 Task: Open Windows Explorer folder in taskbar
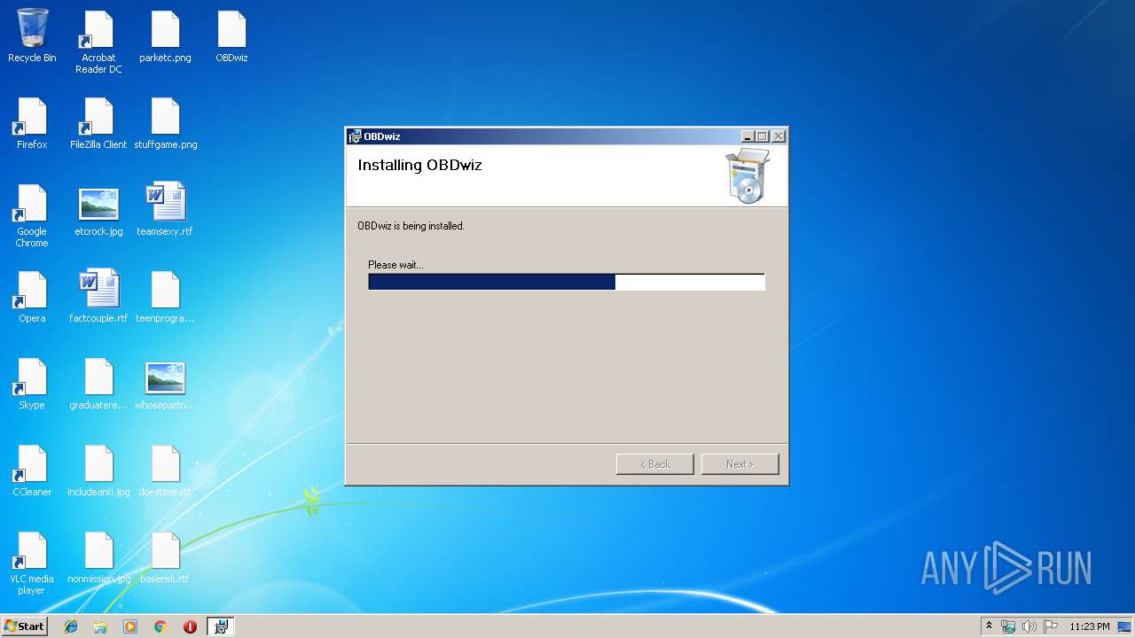tap(100, 626)
